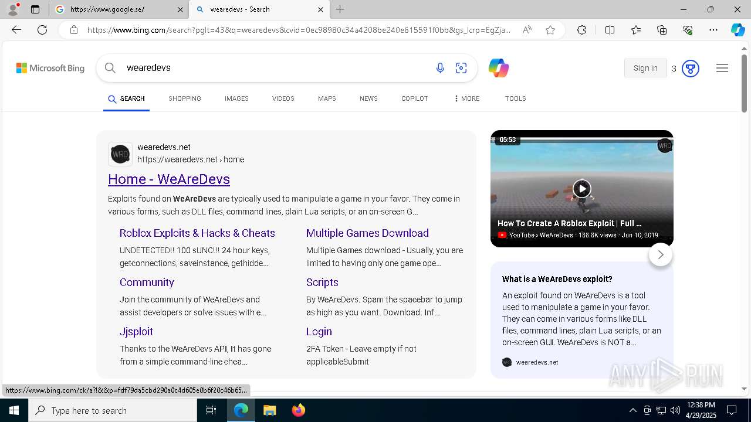Screen dimensions: 751x422
Task: Click the page vertical scrollbar
Action: pos(744,83)
